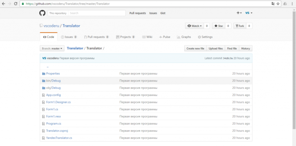
Task: Open the vscoderu owner link in the title
Action: coord(51,26)
